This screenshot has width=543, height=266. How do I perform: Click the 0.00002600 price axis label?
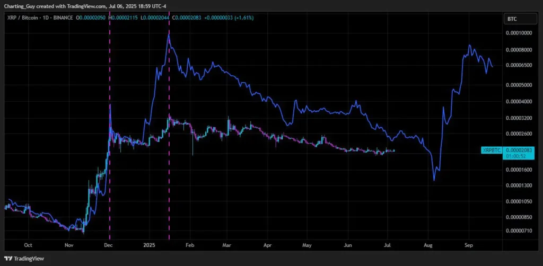(520, 134)
